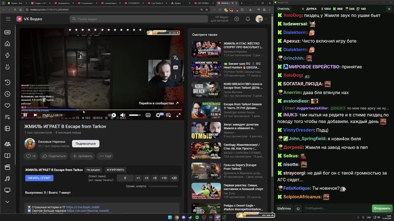The image size is (394, 221).
Task: Expand more sidebar items with down chevron
Action: 7,202
